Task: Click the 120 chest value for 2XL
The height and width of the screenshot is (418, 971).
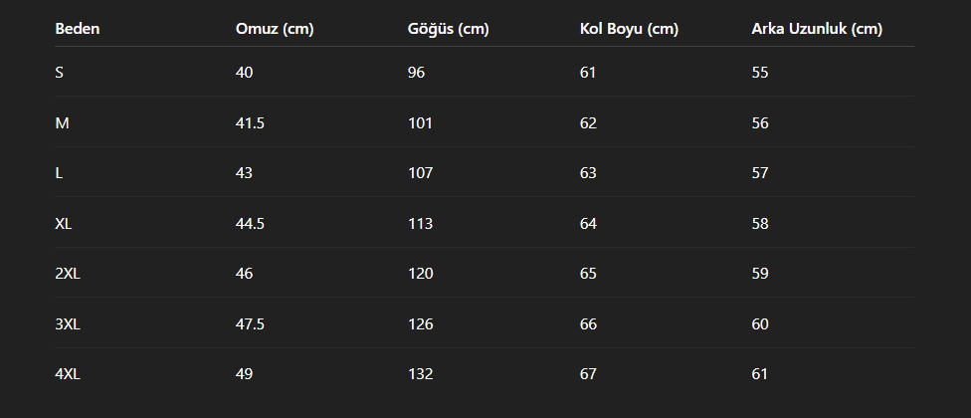Action: tap(421, 273)
